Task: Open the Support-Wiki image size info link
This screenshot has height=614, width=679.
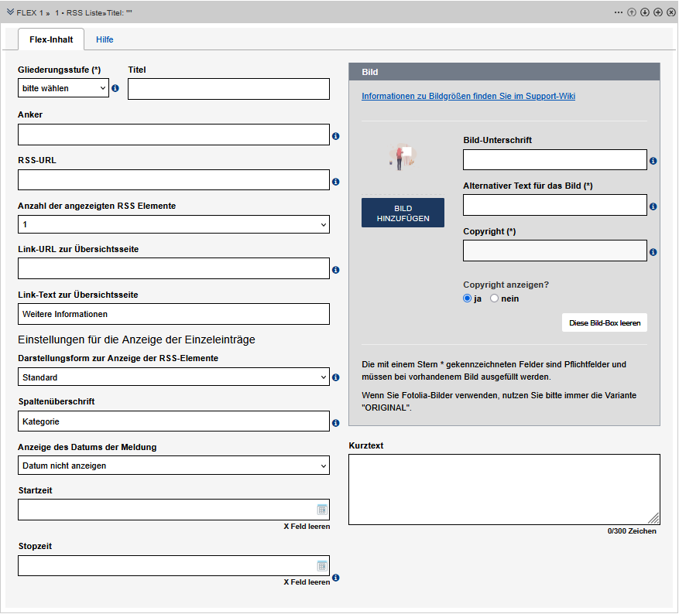Action: (x=468, y=97)
